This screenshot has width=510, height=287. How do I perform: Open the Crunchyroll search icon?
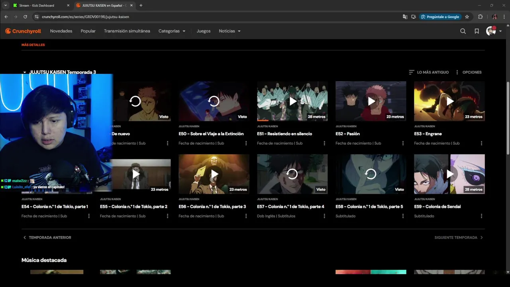pos(463,31)
